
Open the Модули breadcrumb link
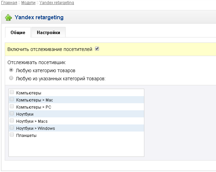click(x=28, y=3)
